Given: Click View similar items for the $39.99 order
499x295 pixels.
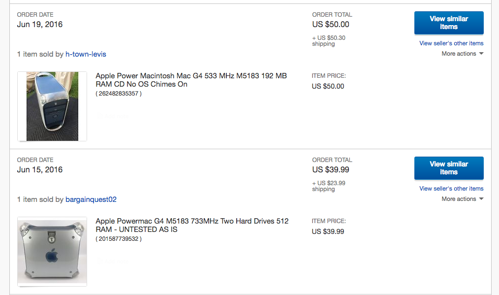Looking at the screenshot, I should [448, 168].
